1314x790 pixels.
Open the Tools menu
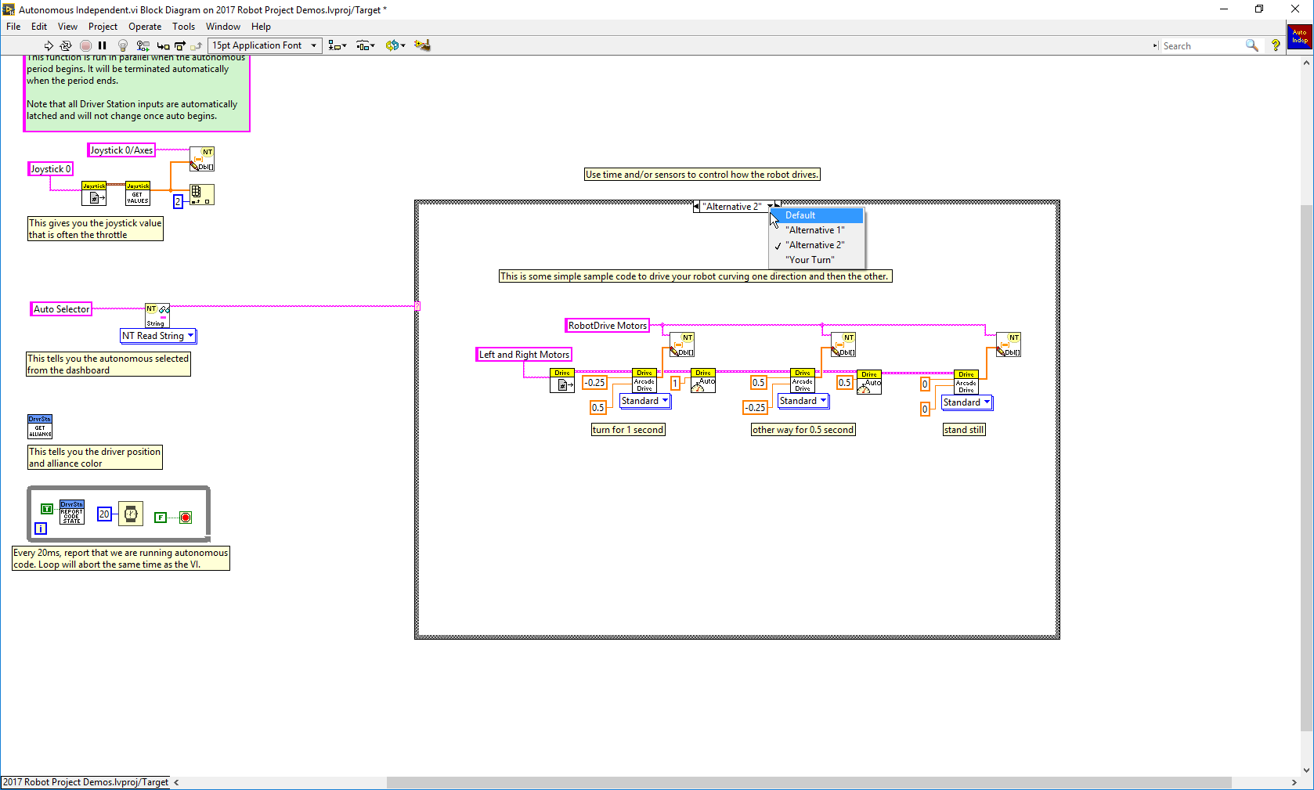(184, 27)
